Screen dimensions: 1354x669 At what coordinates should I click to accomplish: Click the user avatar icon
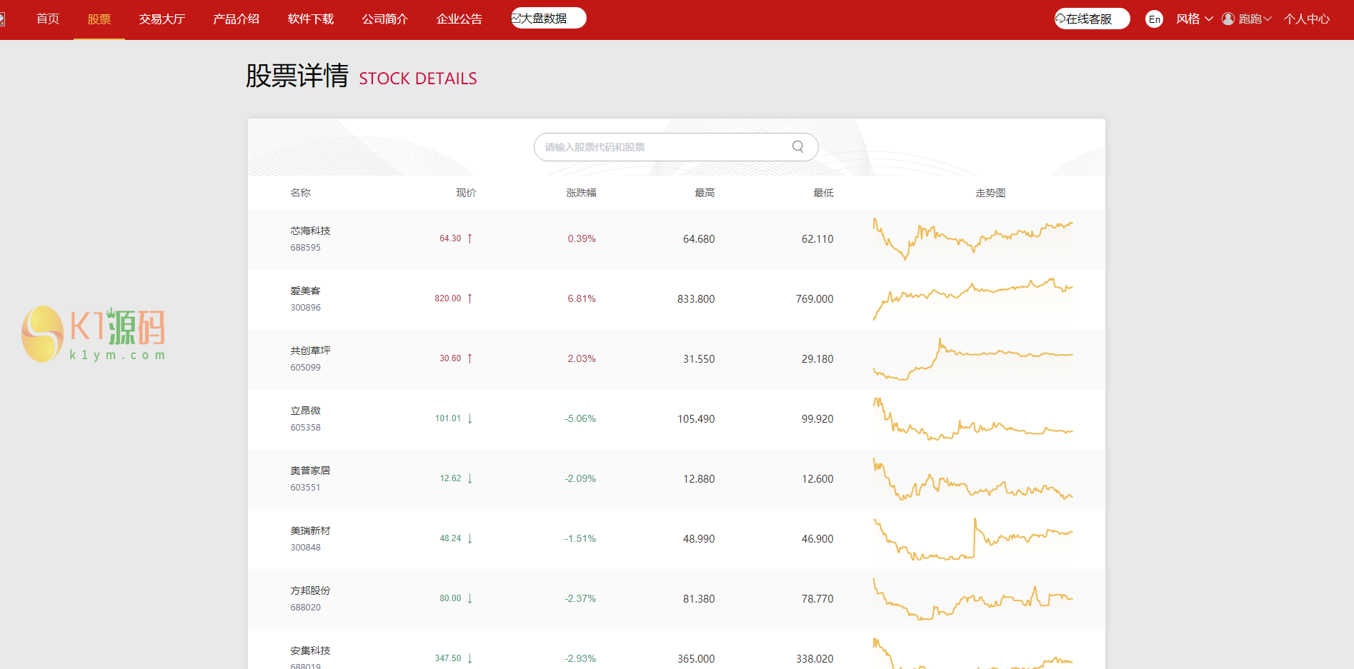pyautogui.click(x=1228, y=19)
